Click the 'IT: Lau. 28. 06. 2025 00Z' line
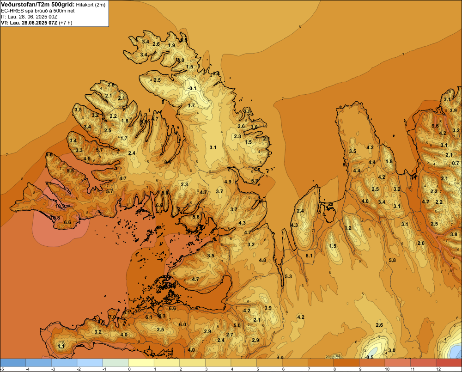 [29, 17]
